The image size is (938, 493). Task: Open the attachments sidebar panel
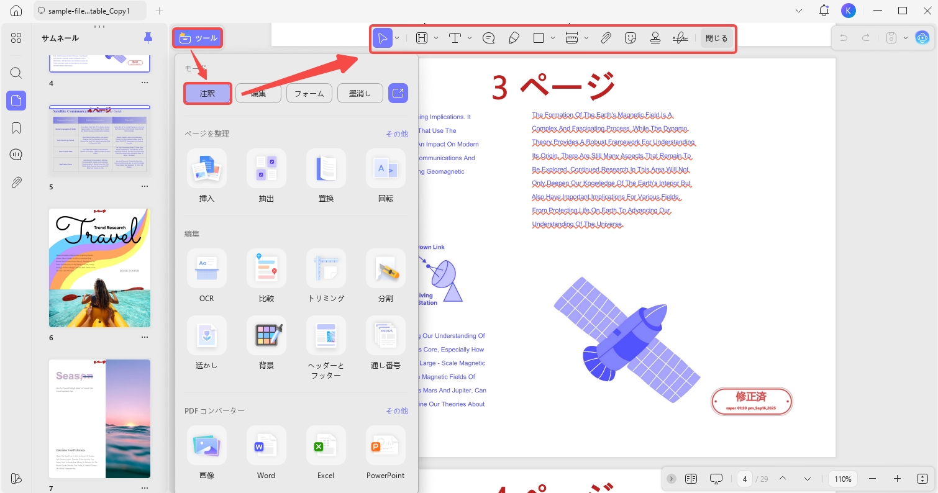pyautogui.click(x=16, y=183)
